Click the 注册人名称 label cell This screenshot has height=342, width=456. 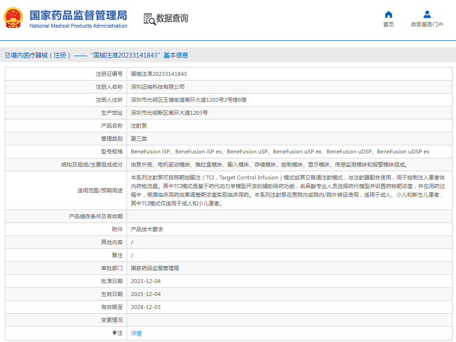pos(66,87)
